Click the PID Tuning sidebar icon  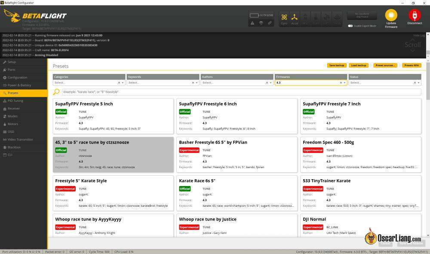point(5,101)
